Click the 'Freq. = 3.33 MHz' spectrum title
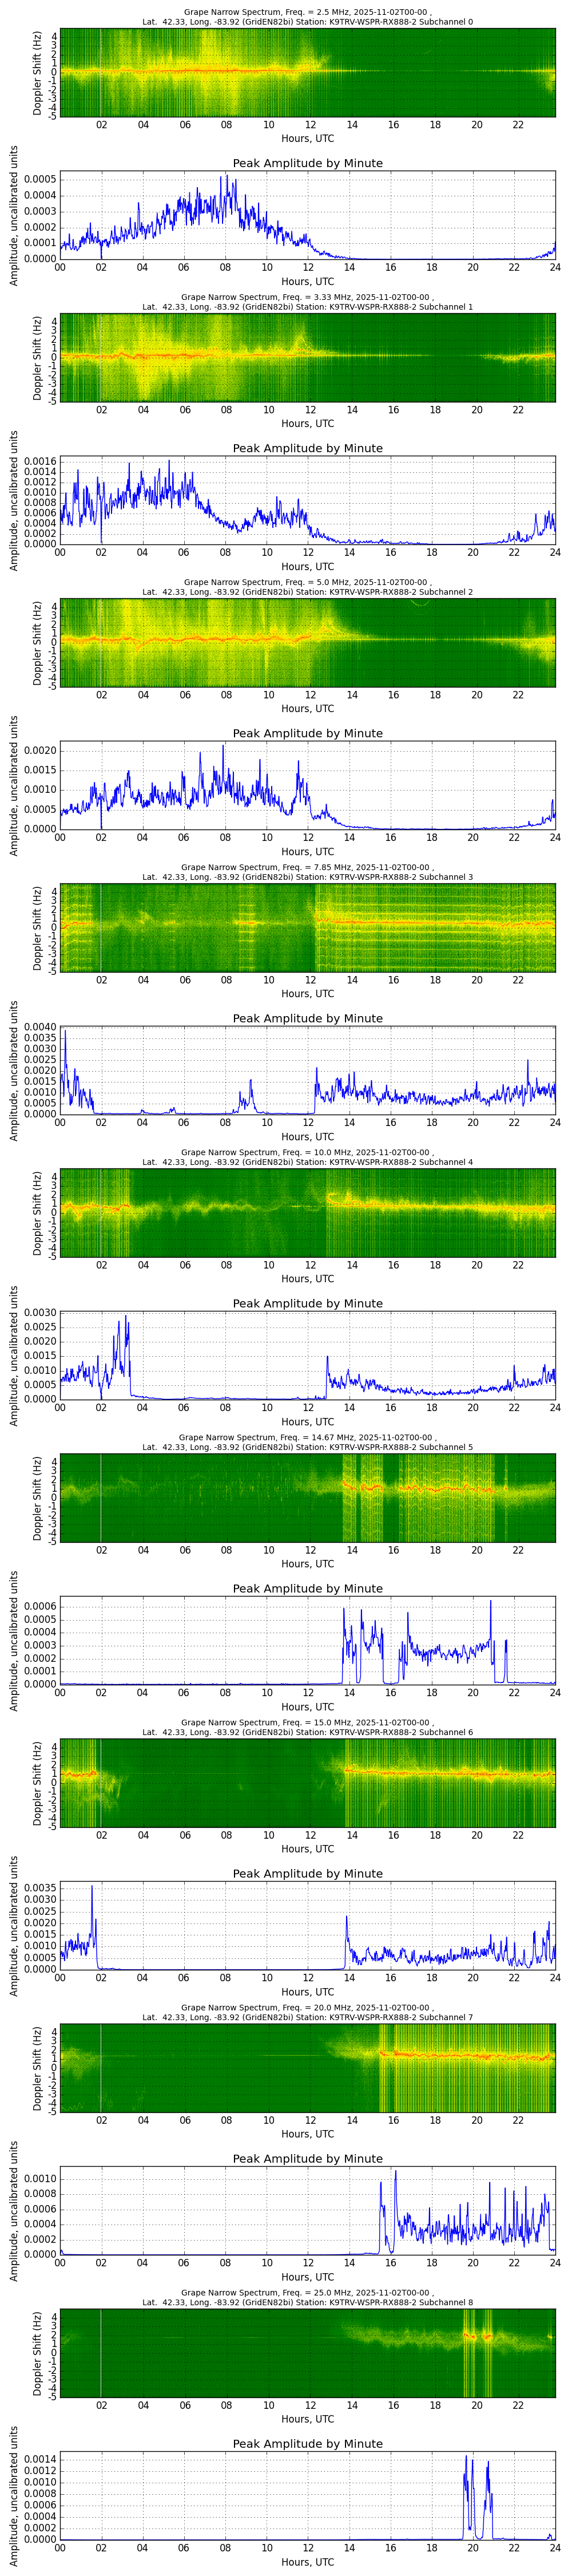 pos(308,297)
